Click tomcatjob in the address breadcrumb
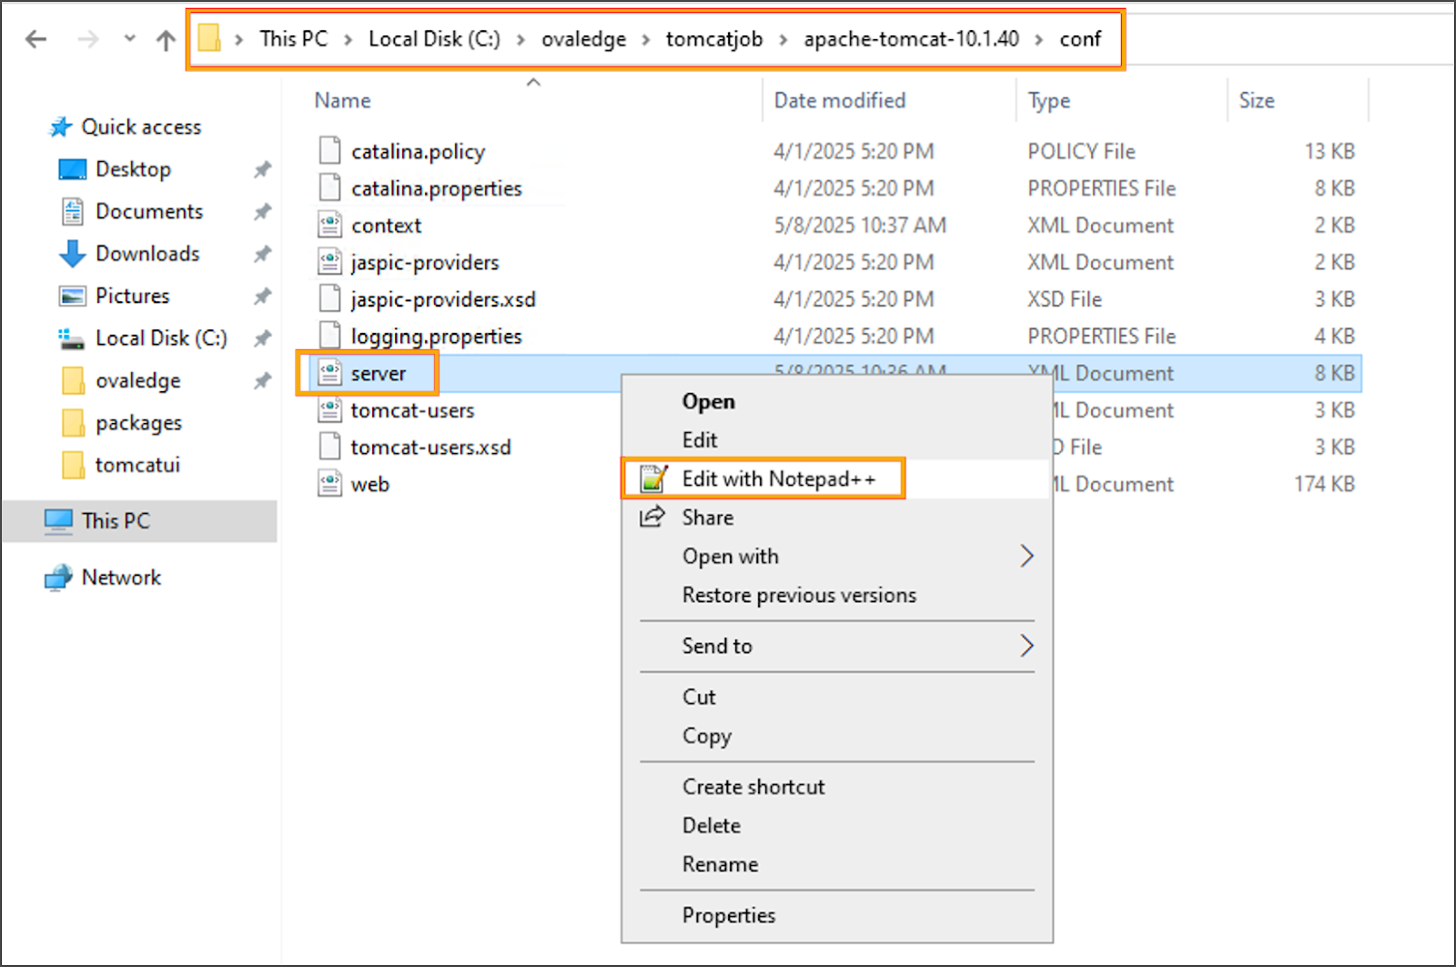Viewport: 1456px width, 967px height. (x=713, y=39)
